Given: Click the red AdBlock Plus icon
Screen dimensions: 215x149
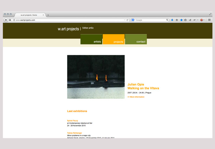Looking at the screenshot, I should (x=202, y=20).
